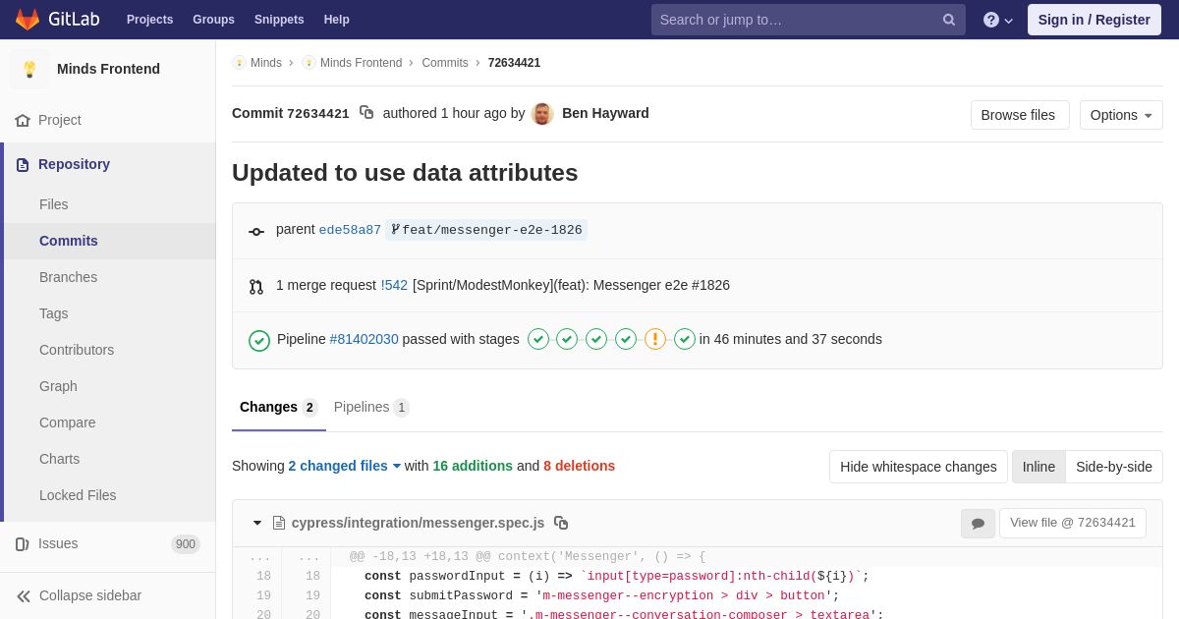Viewport: 1179px width, 619px height.
Task: Click Ben Hayward's avatar image
Action: tap(542, 114)
